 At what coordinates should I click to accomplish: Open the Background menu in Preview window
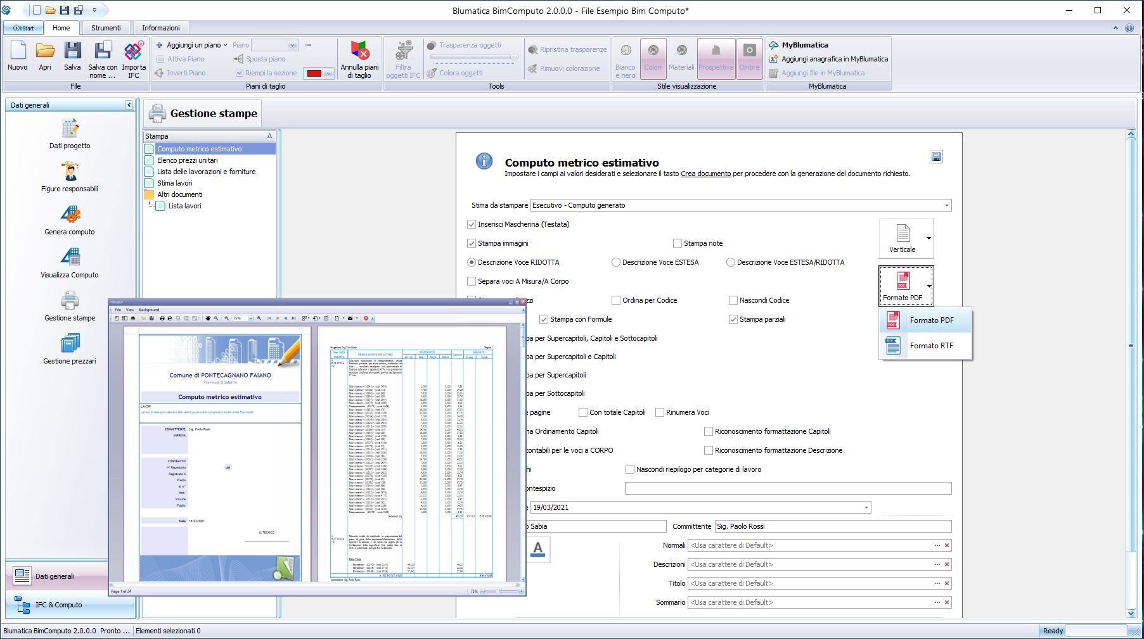pos(149,310)
